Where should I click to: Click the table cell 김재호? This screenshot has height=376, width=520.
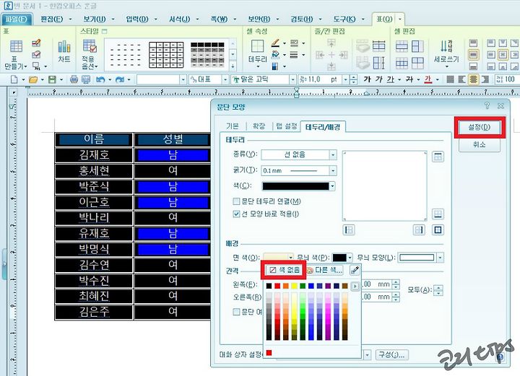point(94,154)
